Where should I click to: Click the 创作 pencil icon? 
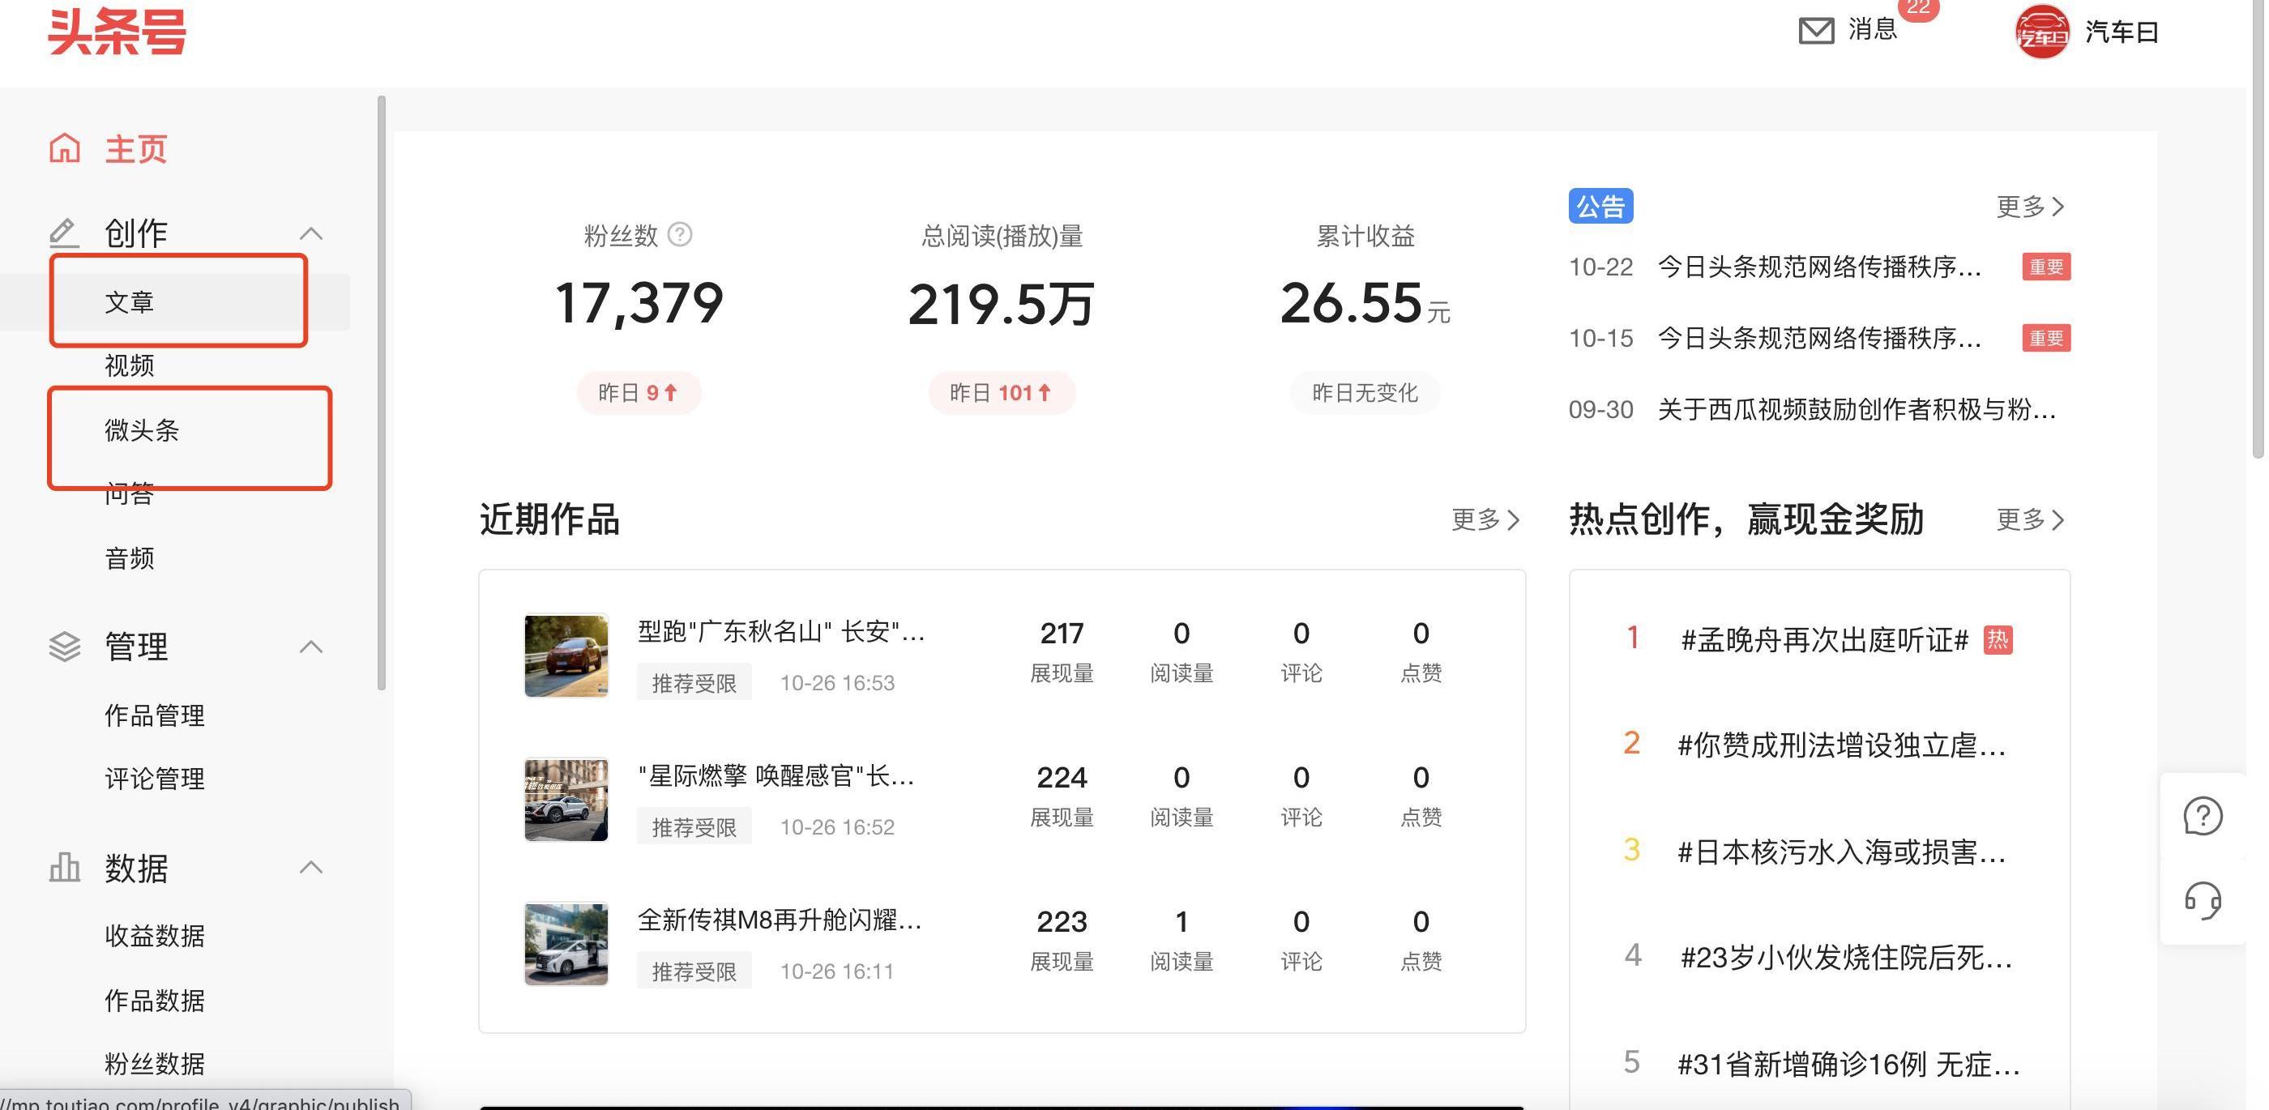point(63,233)
